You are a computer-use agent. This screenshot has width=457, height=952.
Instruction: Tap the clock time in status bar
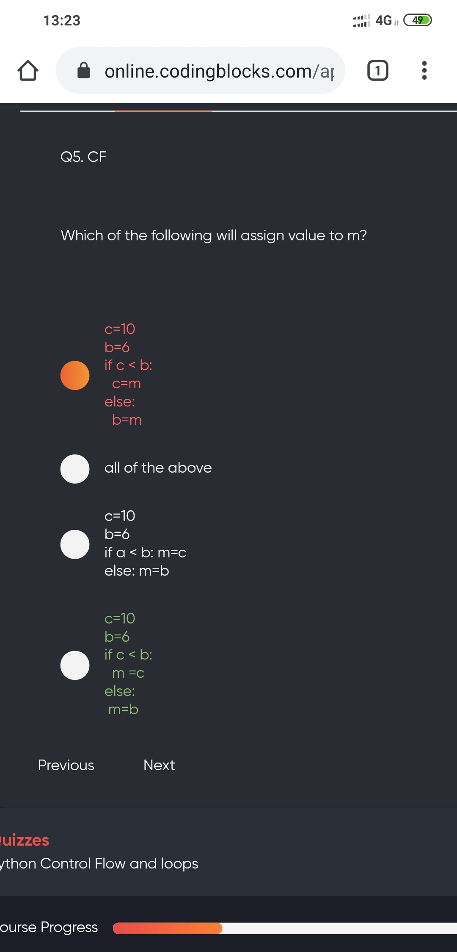pos(62,20)
